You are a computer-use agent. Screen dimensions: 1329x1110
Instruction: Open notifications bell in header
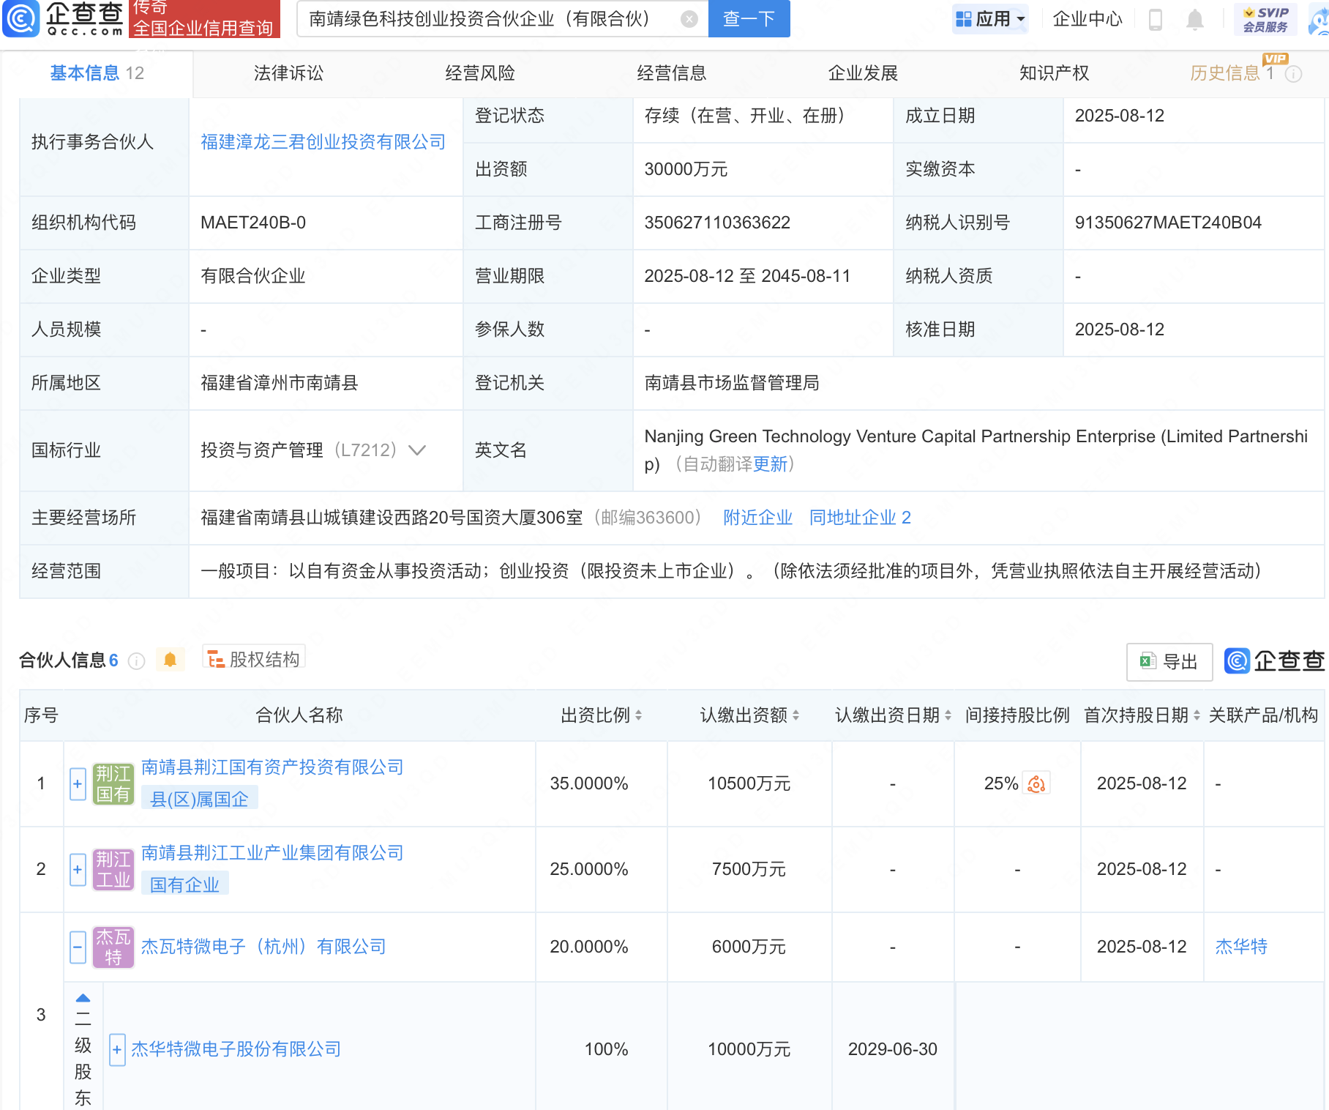pos(1194,20)
